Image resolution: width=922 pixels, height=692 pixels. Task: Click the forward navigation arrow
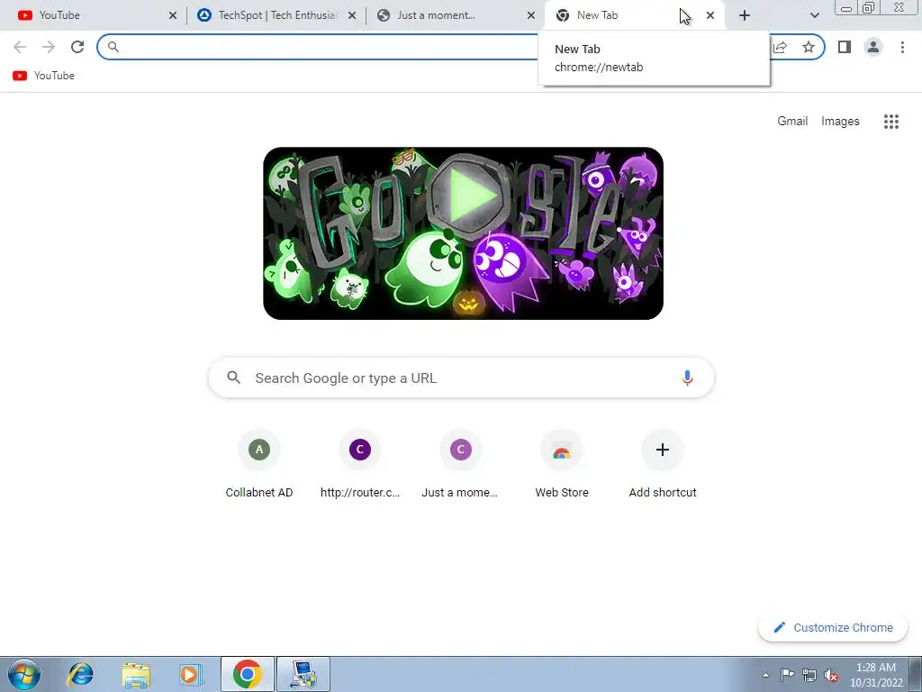tap(49, 47)
